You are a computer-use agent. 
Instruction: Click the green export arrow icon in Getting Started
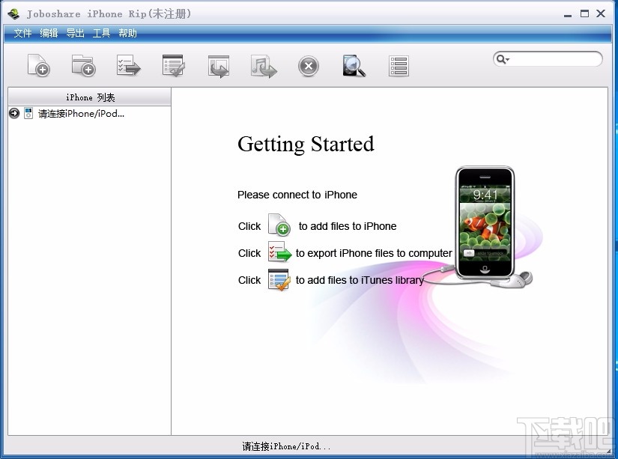[279, 252]
